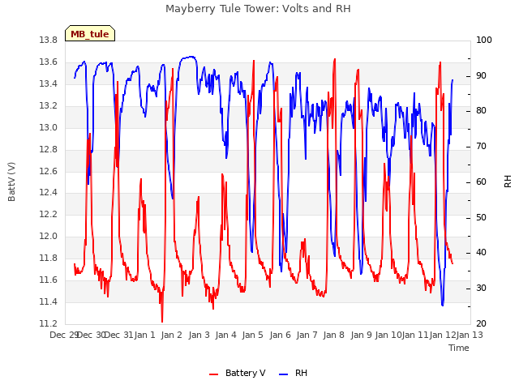This screenshot has width=519, height=389.
Task: Click the 13.0 voltage tick label
Action: [49, 127]
